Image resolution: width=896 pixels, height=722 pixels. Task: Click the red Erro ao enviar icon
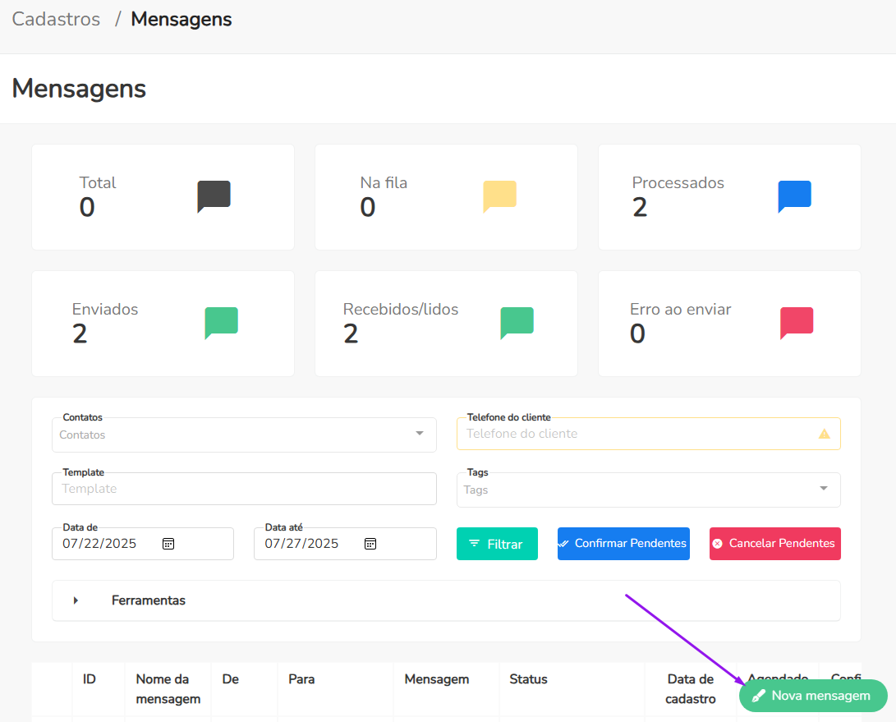click(796, 323)
